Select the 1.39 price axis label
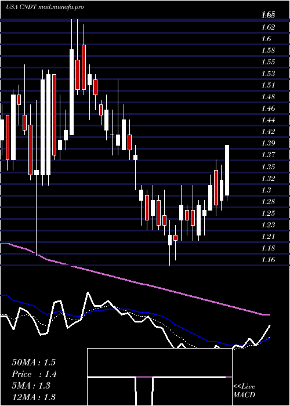Screen dimensions: 290x406 pyautogui.click(x=268, y=143)
